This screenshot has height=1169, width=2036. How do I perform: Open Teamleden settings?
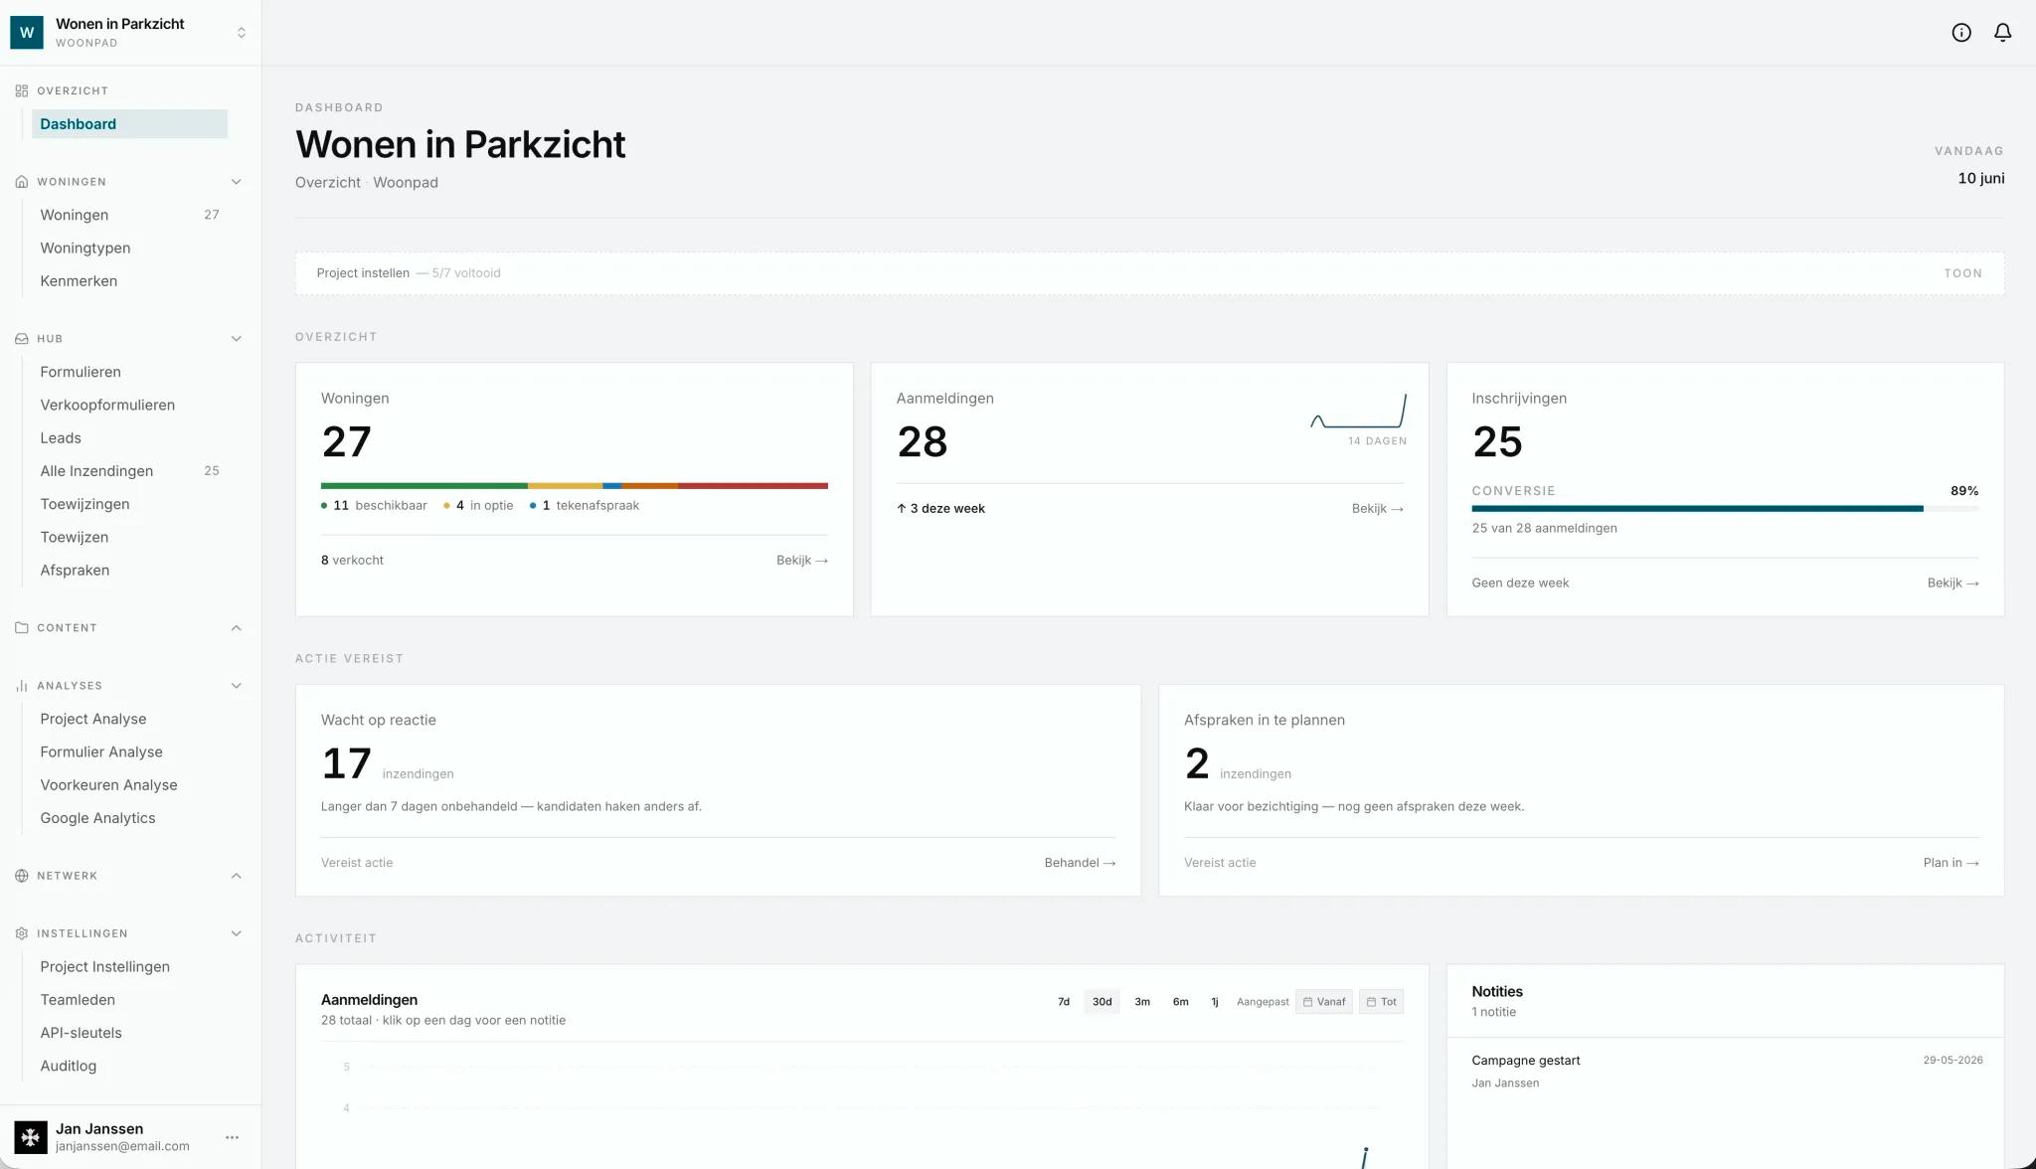coord(129,1000)
